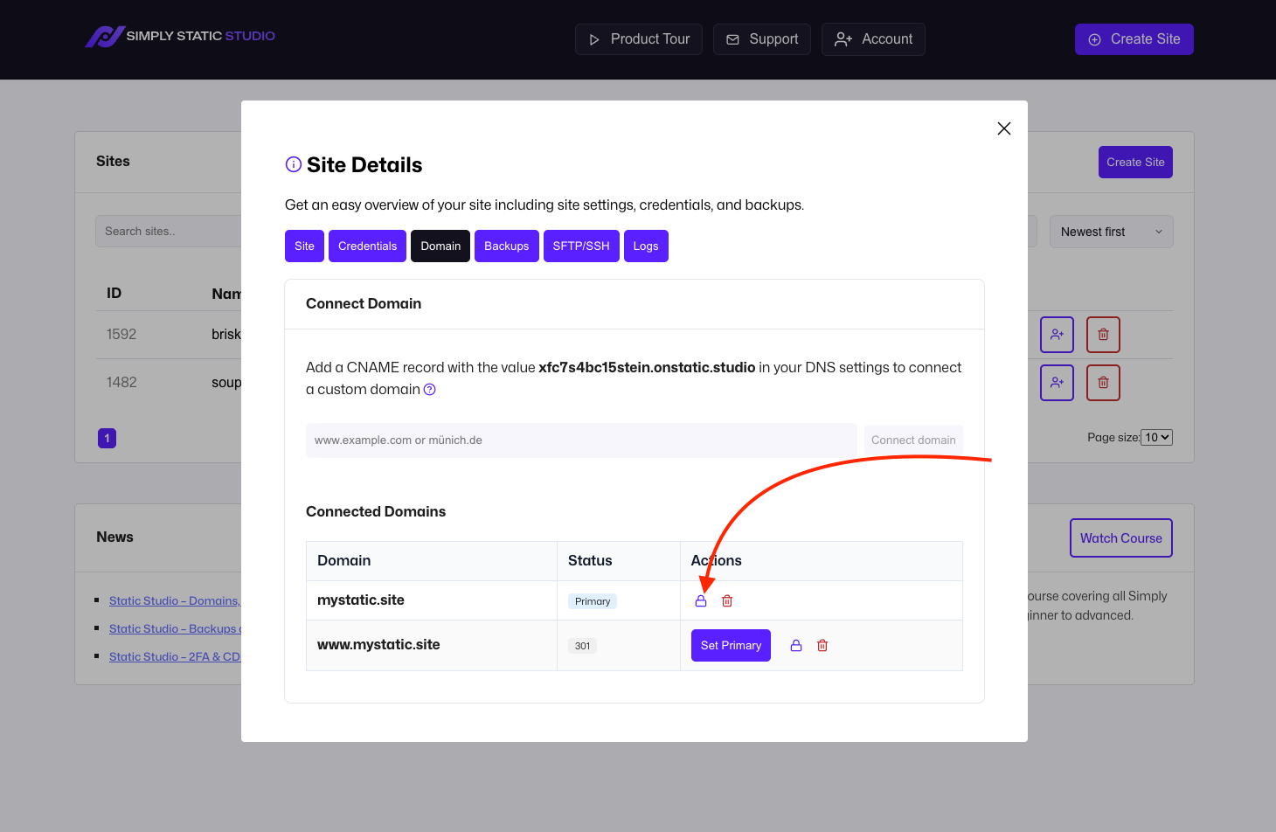Click the Connect domain button
The image size is (1276, 832).
(913, 440)
